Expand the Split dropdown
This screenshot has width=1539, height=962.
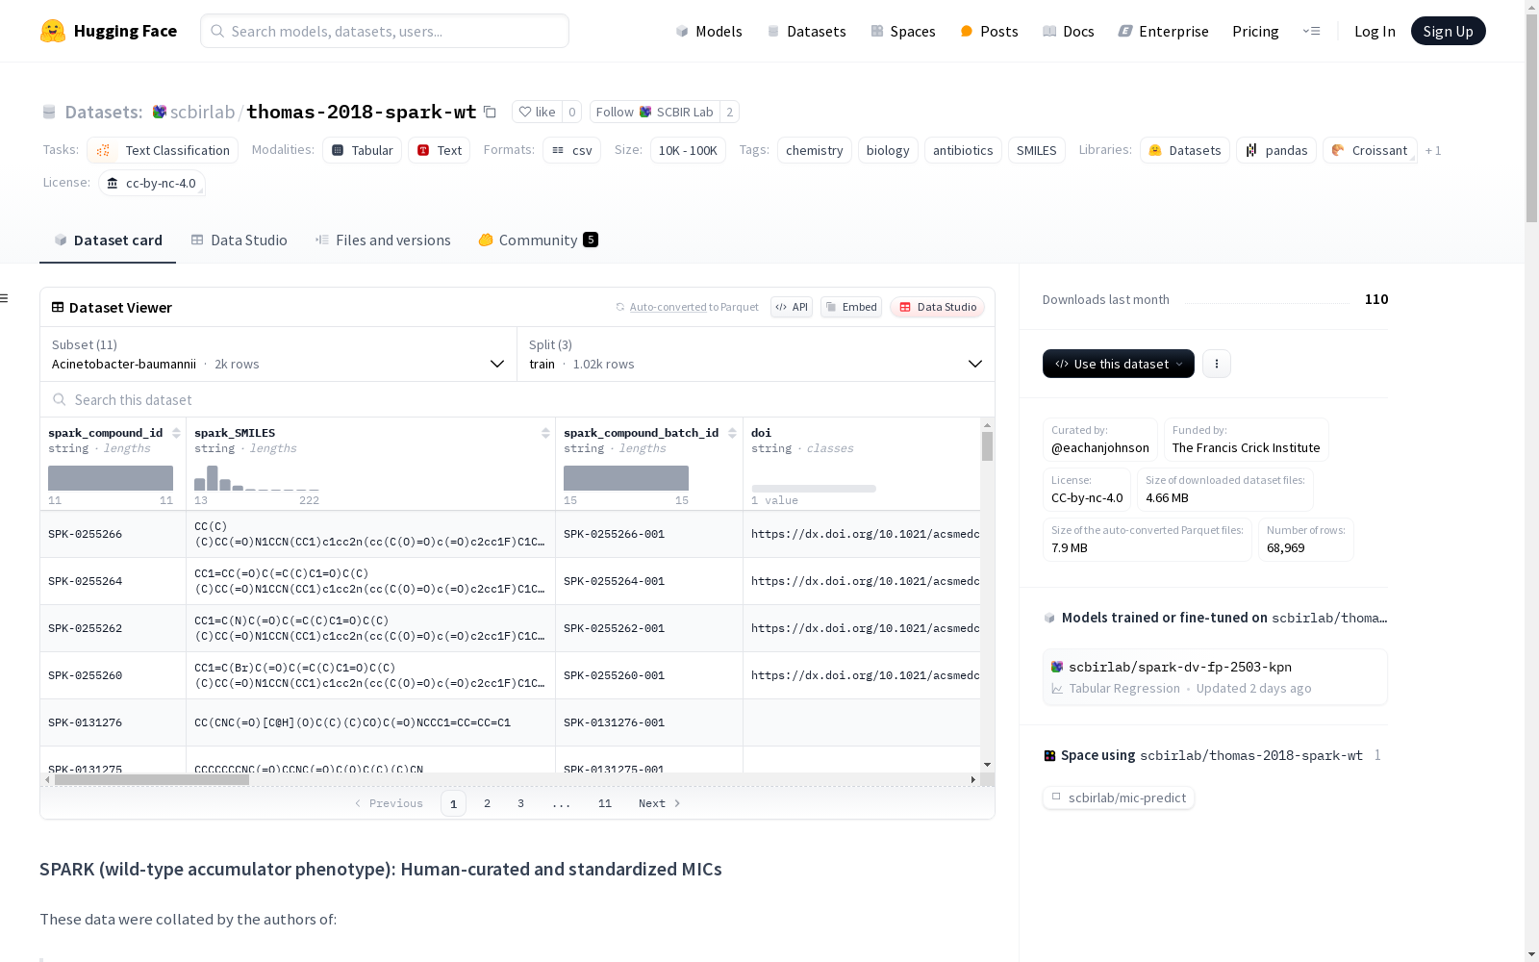pyautogui.click(x=755, y=354)
